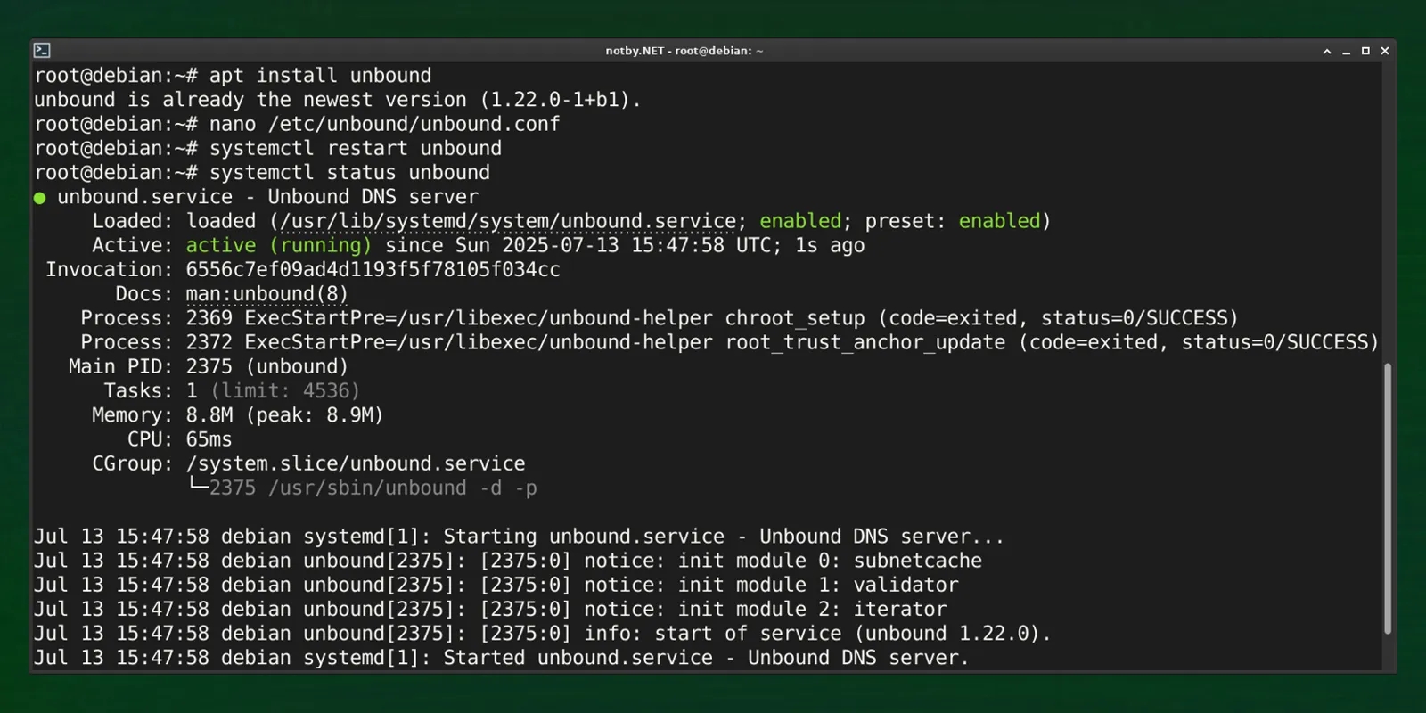Click the unbound.service file path link
This screenshot has width=1426, height=713.
(x=508, y=221)
